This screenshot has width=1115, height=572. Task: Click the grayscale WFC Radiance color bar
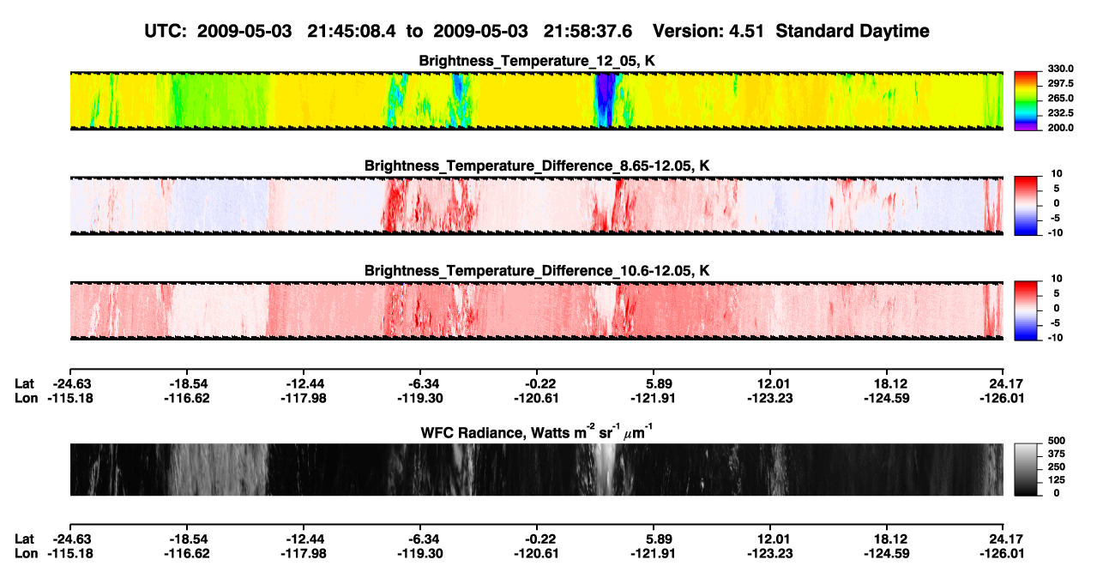[1026, 469]
